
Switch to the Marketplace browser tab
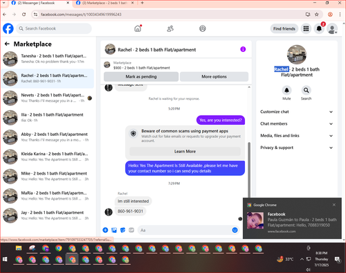point(105,3)
